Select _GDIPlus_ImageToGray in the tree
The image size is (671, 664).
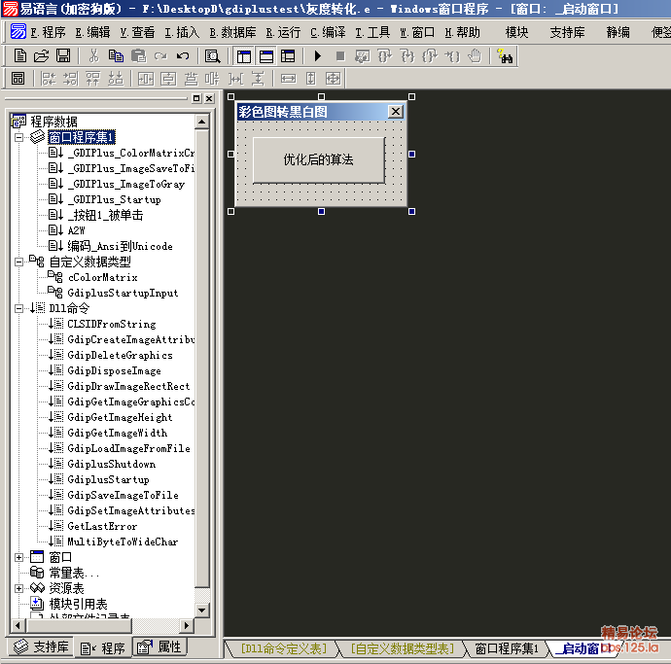(x=125, y=184)
